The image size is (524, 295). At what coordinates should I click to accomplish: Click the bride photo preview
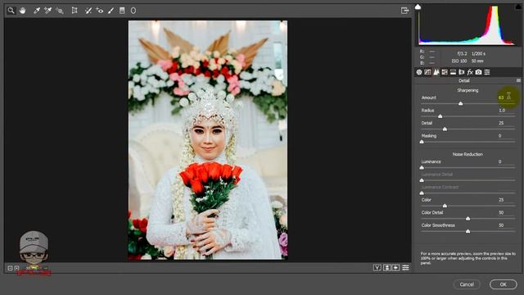(208, 140)
